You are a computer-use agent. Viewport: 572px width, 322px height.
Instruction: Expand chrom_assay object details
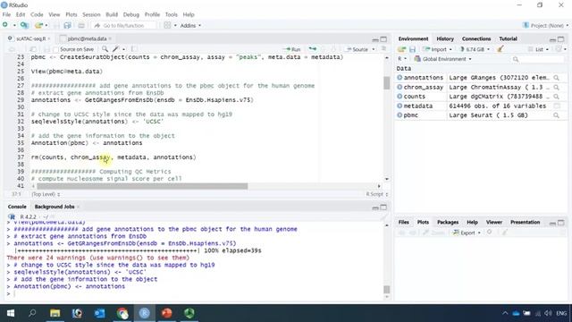click(400, 87)
